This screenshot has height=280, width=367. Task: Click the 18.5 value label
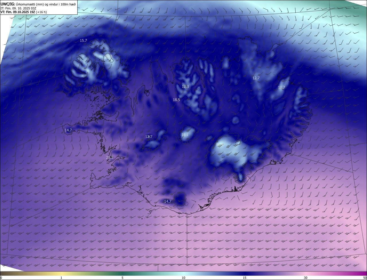pyautogui.click(x=176, y=100)
